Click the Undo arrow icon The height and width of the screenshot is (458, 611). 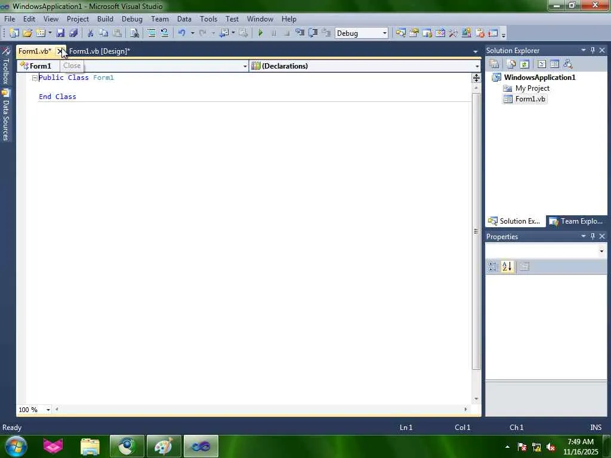(x=182, y=33)
